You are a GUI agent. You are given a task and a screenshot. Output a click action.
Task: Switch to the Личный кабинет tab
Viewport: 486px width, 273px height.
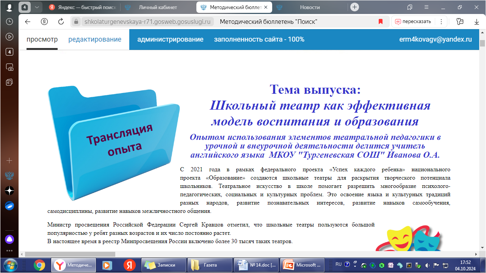pos(158,7)
